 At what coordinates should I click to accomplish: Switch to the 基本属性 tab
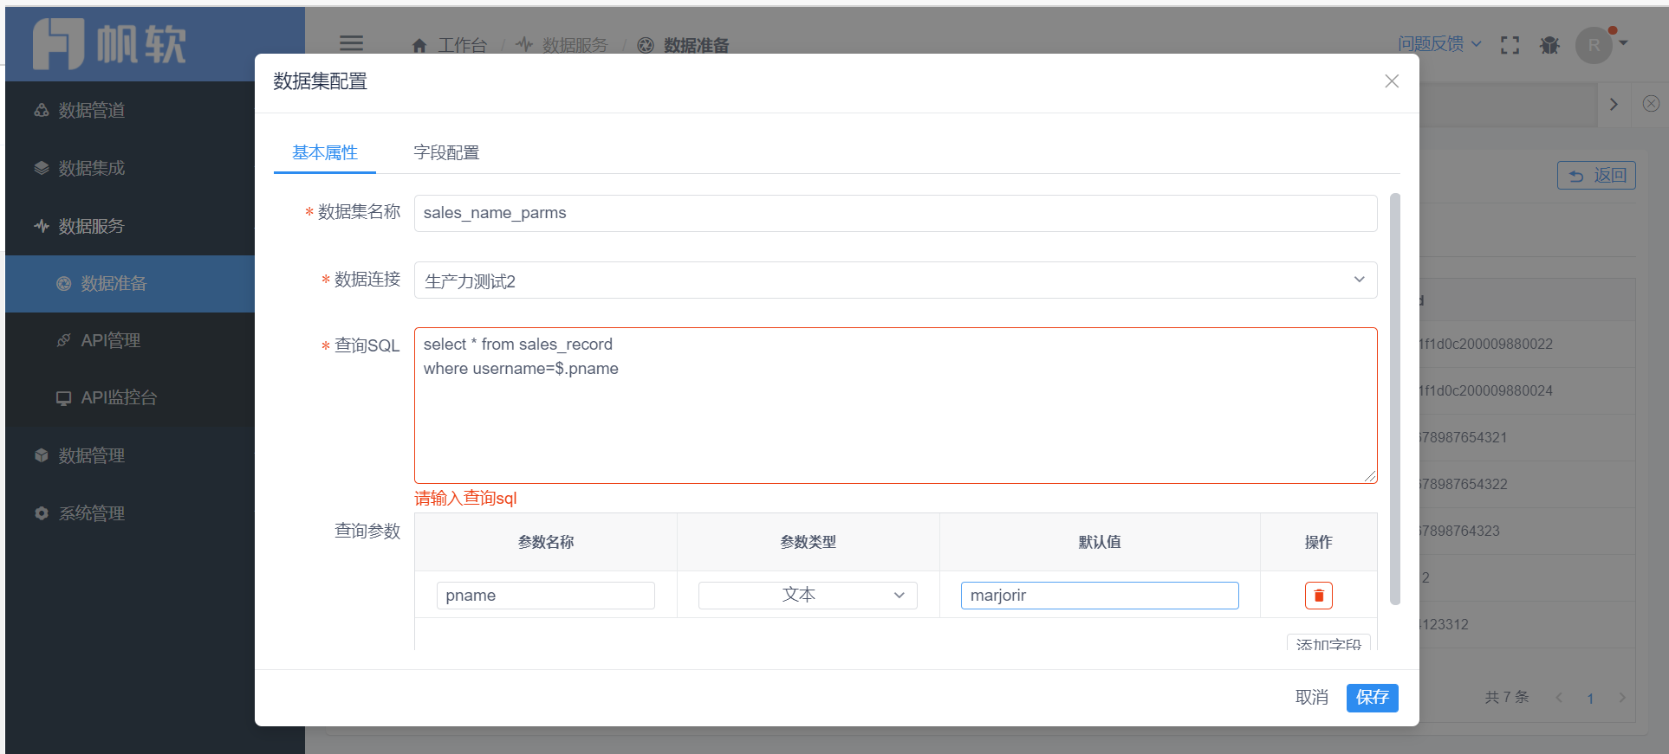325,152
